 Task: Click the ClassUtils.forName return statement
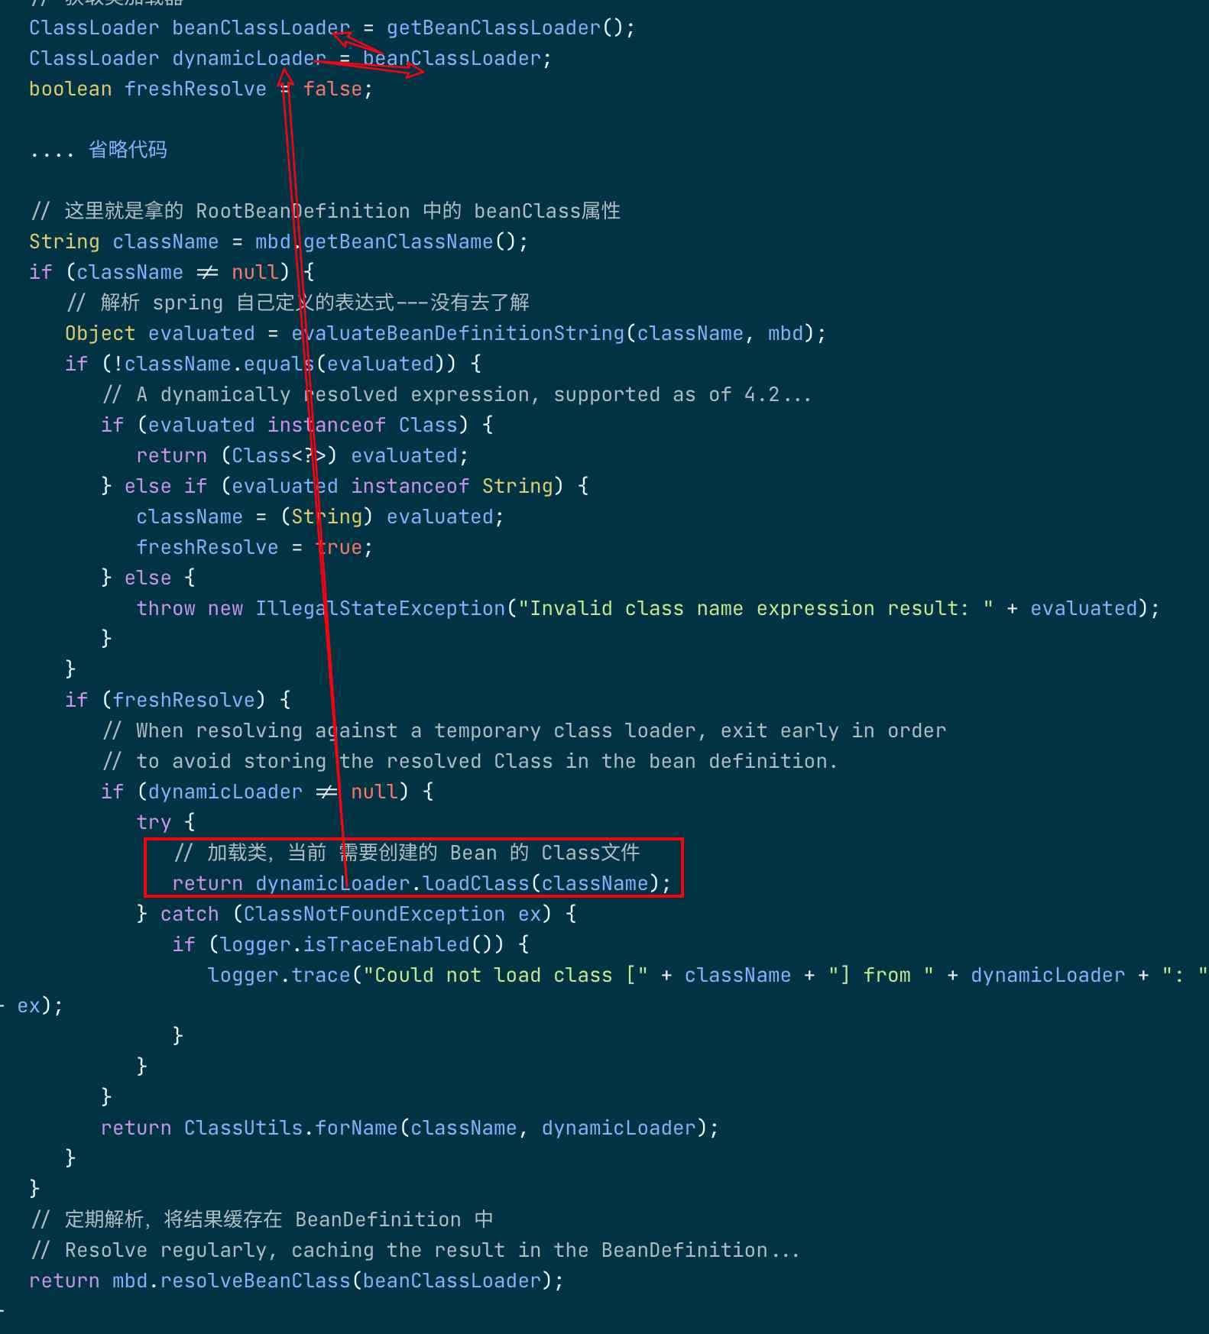410,1128
